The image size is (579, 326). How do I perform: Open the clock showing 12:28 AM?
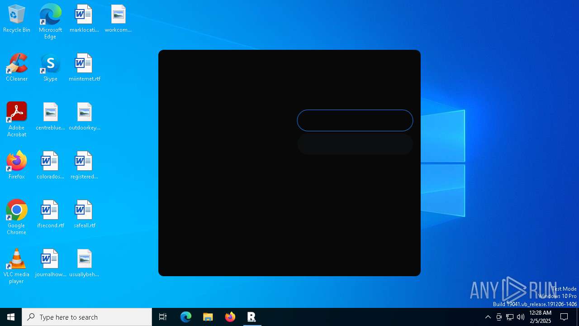540,317
